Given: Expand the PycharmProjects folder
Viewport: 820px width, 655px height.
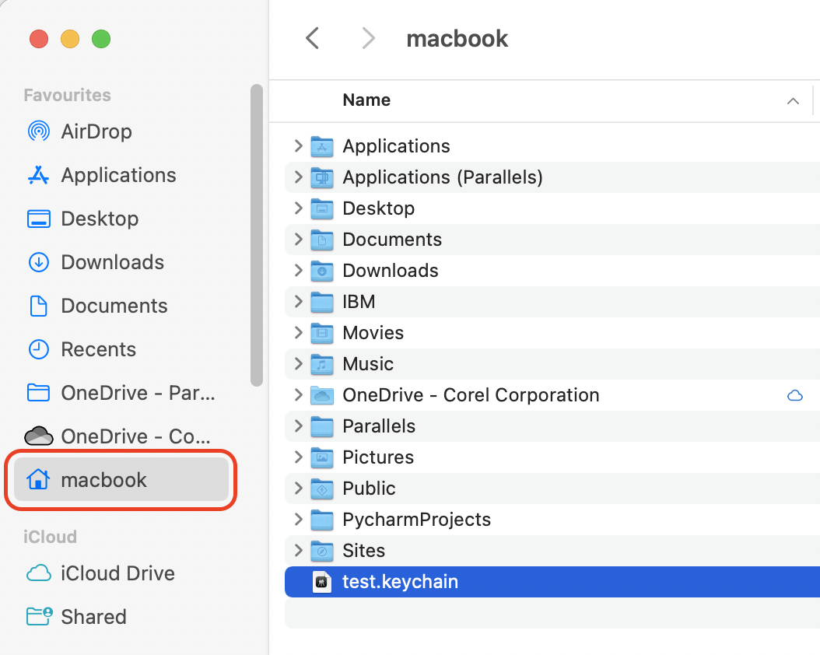Looking at the screenshot, I should coord(298,520).
